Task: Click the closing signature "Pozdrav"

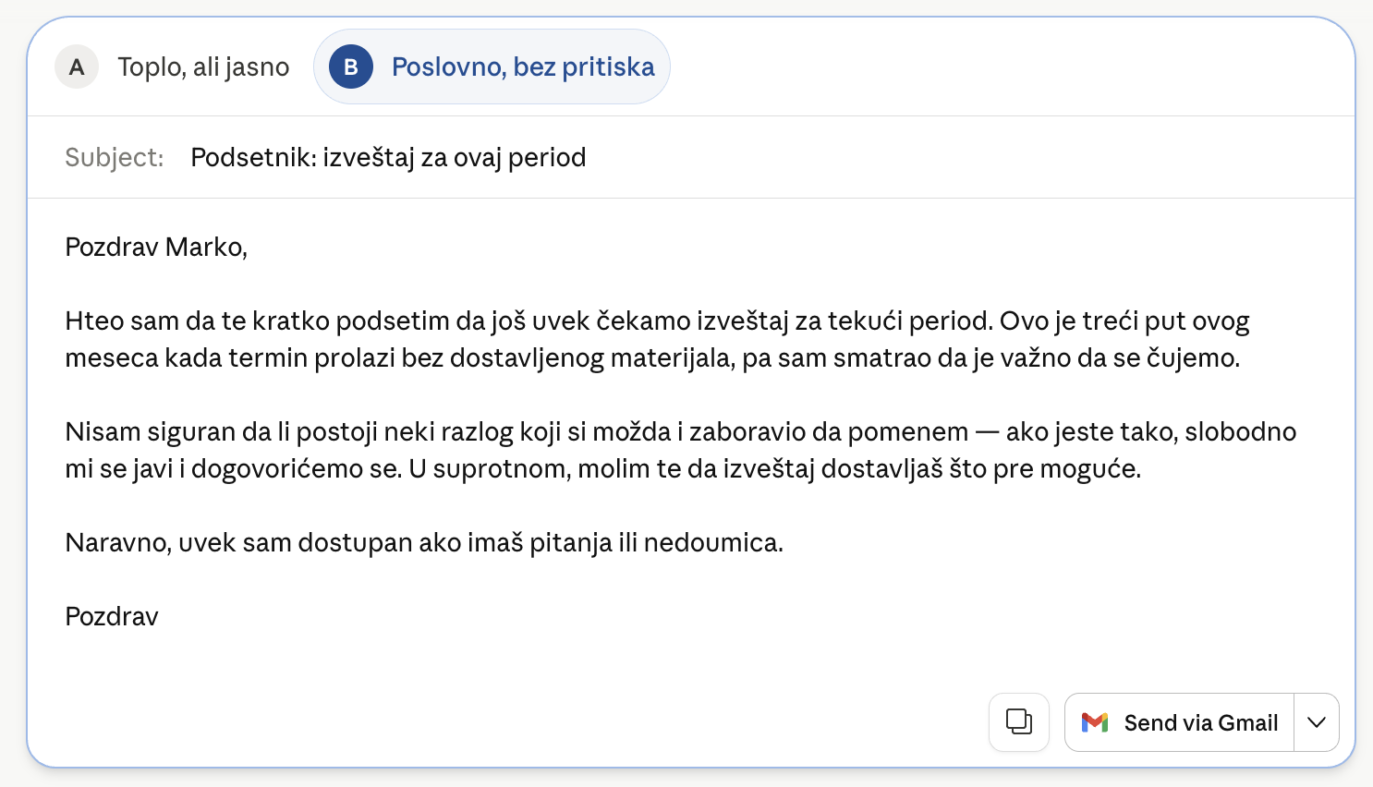Action: pos(111,616)
